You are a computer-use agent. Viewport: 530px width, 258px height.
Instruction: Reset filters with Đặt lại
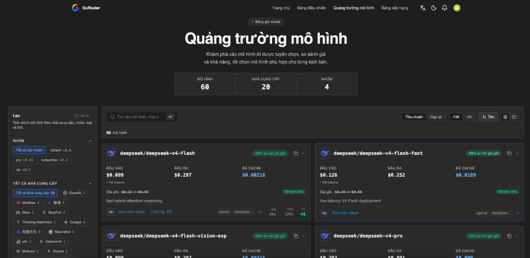click(82, 116)
